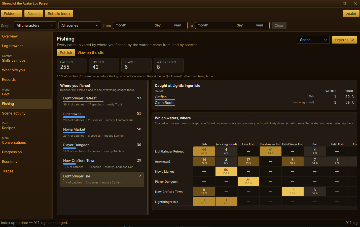The height and width of the screenshot is (227, 360).
Task: Open Skills vs mobs page
Action: pyautogui.click(x=26, y=60)
